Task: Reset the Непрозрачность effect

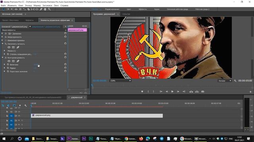Action: [x=65, y=37]
